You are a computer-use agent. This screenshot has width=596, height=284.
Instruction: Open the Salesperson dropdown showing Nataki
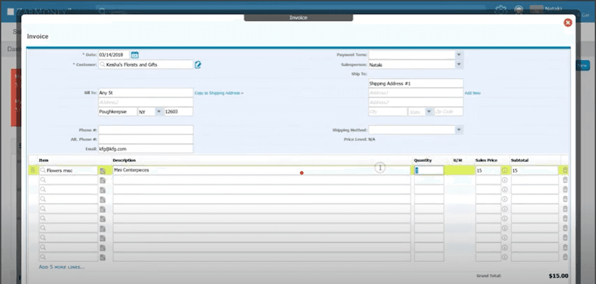(x=458, y=64)
